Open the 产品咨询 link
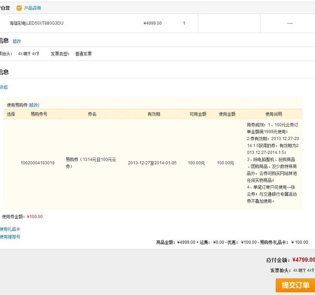315x295 pixels. click(33, 8)
